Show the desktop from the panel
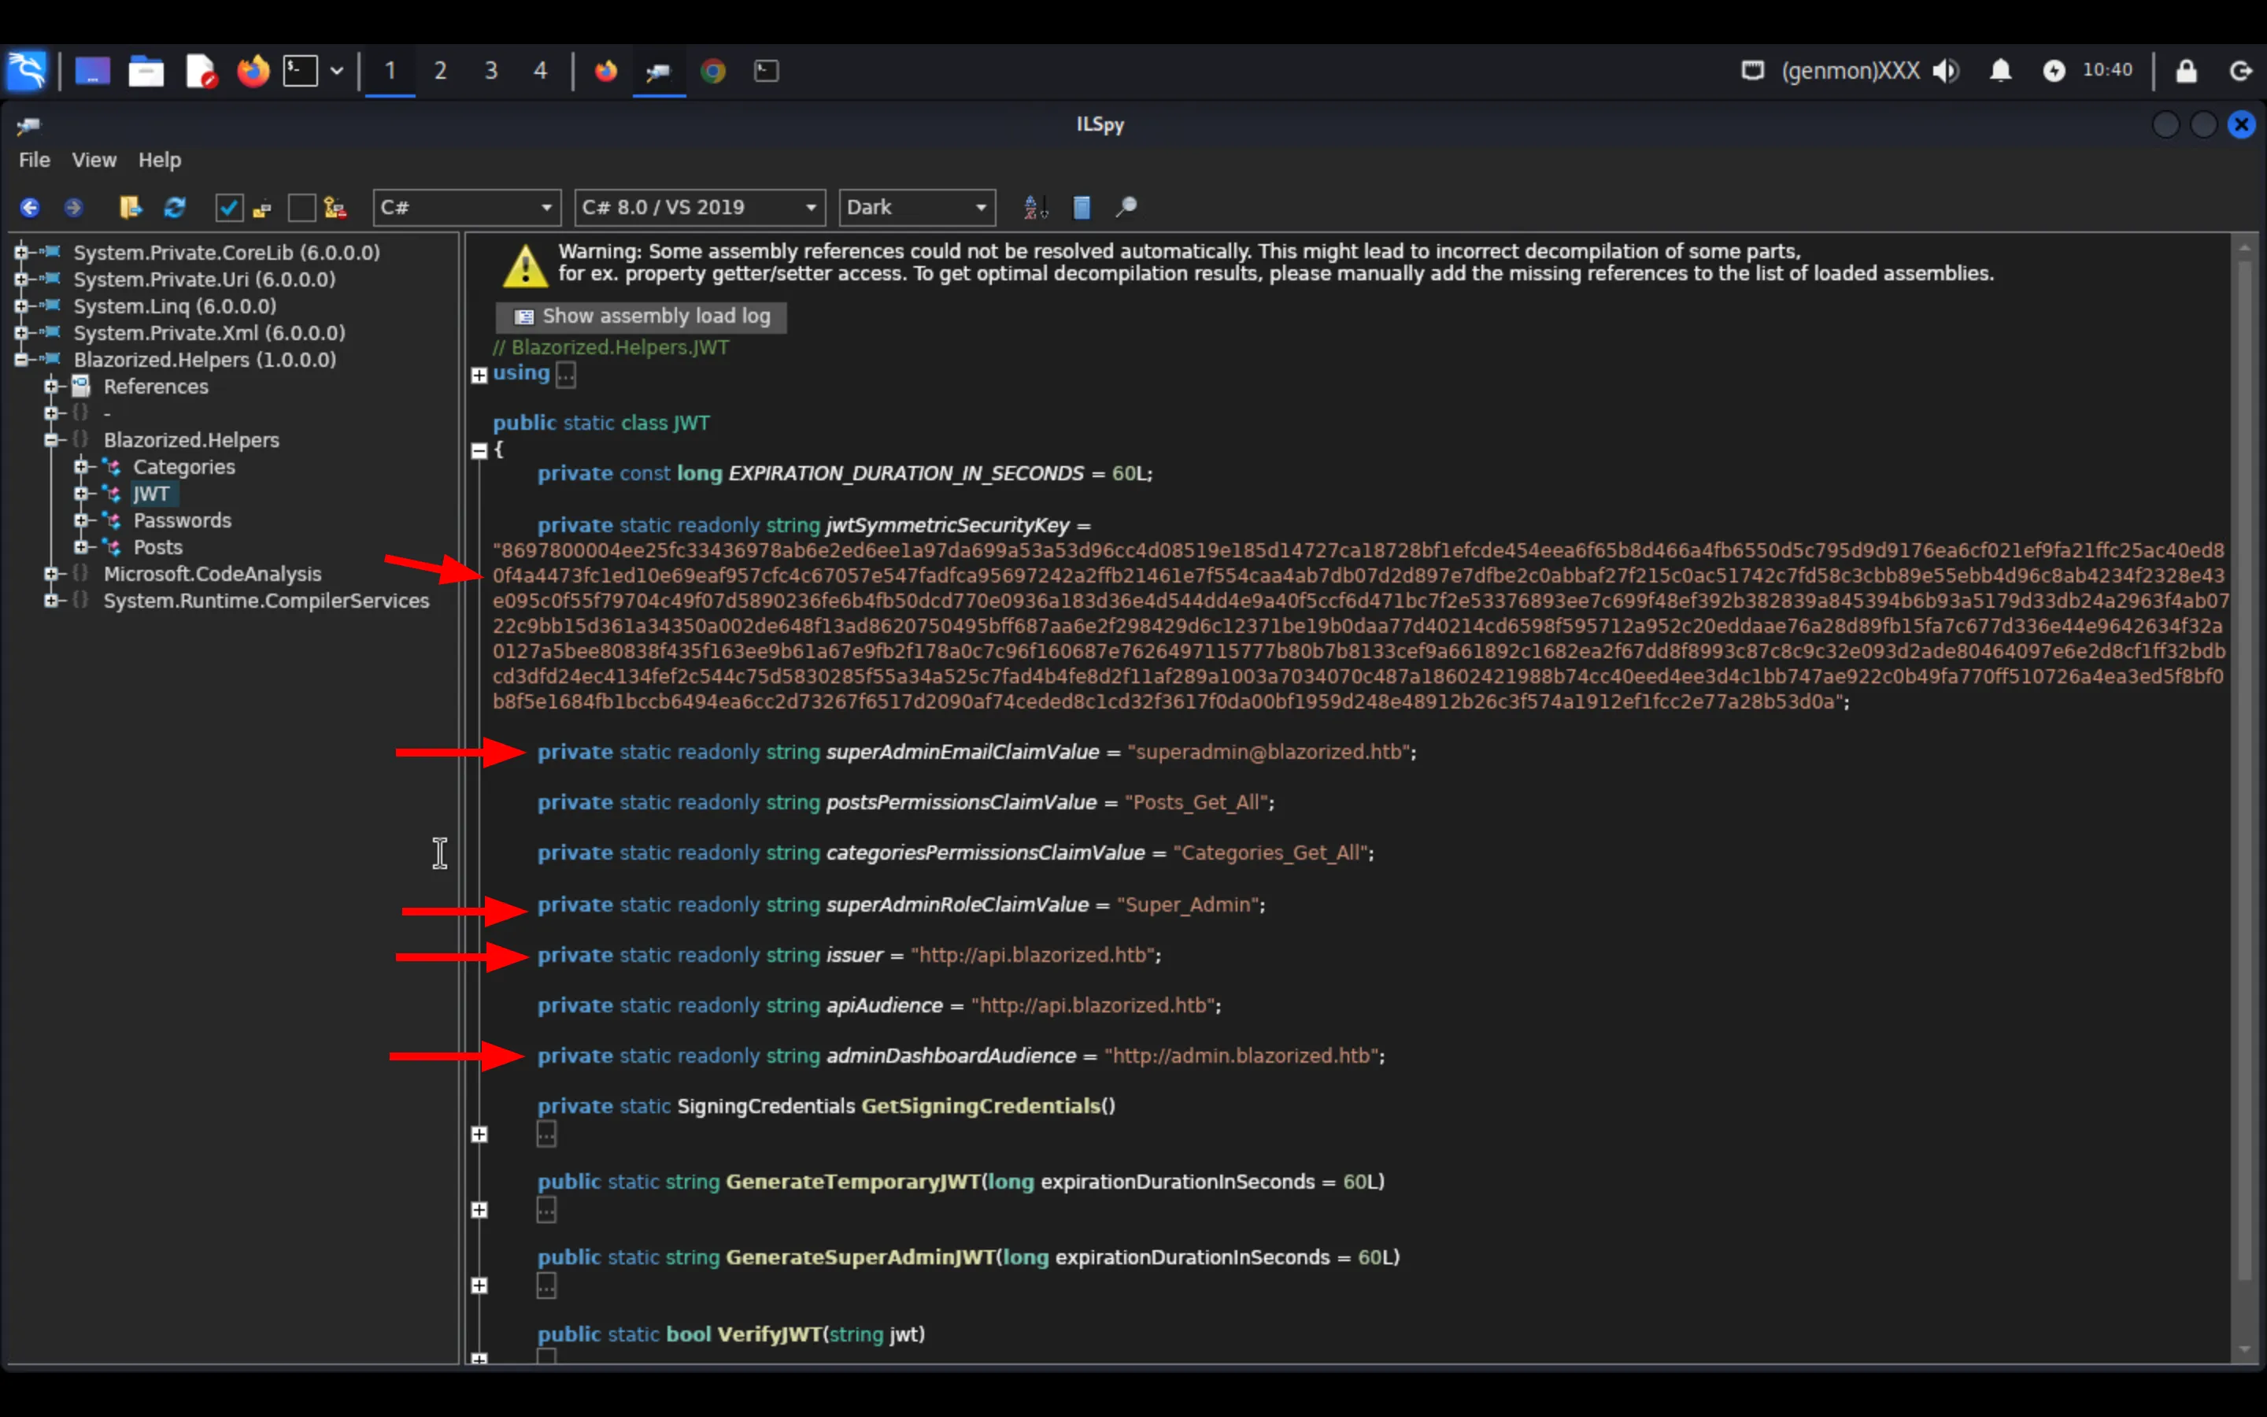Screen dimensions: 2267x1417 click(93, 70)
